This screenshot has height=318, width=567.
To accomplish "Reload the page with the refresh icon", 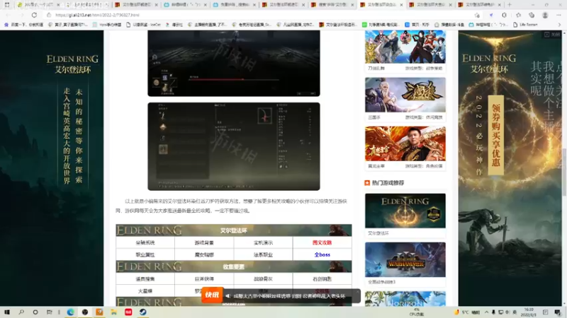I will tap(34, 15).
